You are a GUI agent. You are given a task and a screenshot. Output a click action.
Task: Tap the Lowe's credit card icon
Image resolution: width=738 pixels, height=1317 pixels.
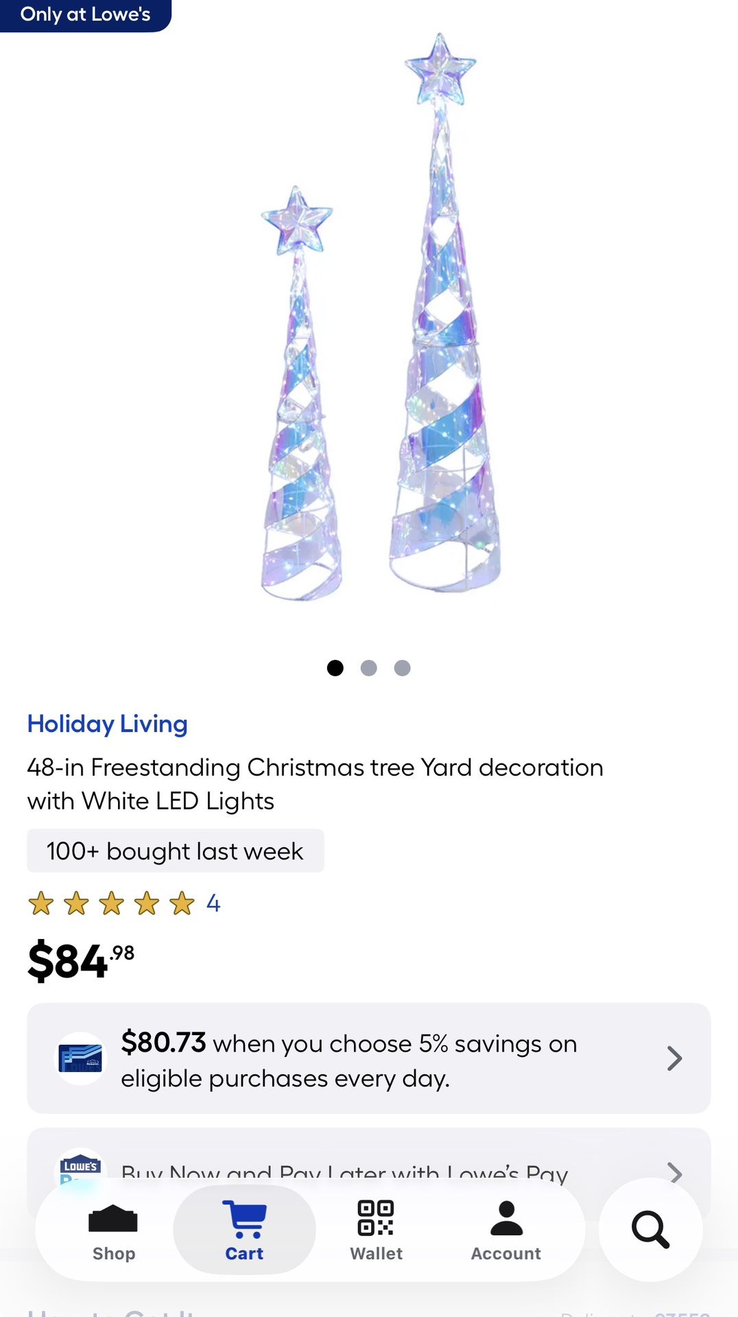(80, 1058)
